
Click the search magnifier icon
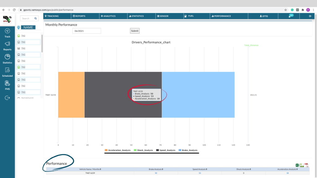click(x=35, y=19)
